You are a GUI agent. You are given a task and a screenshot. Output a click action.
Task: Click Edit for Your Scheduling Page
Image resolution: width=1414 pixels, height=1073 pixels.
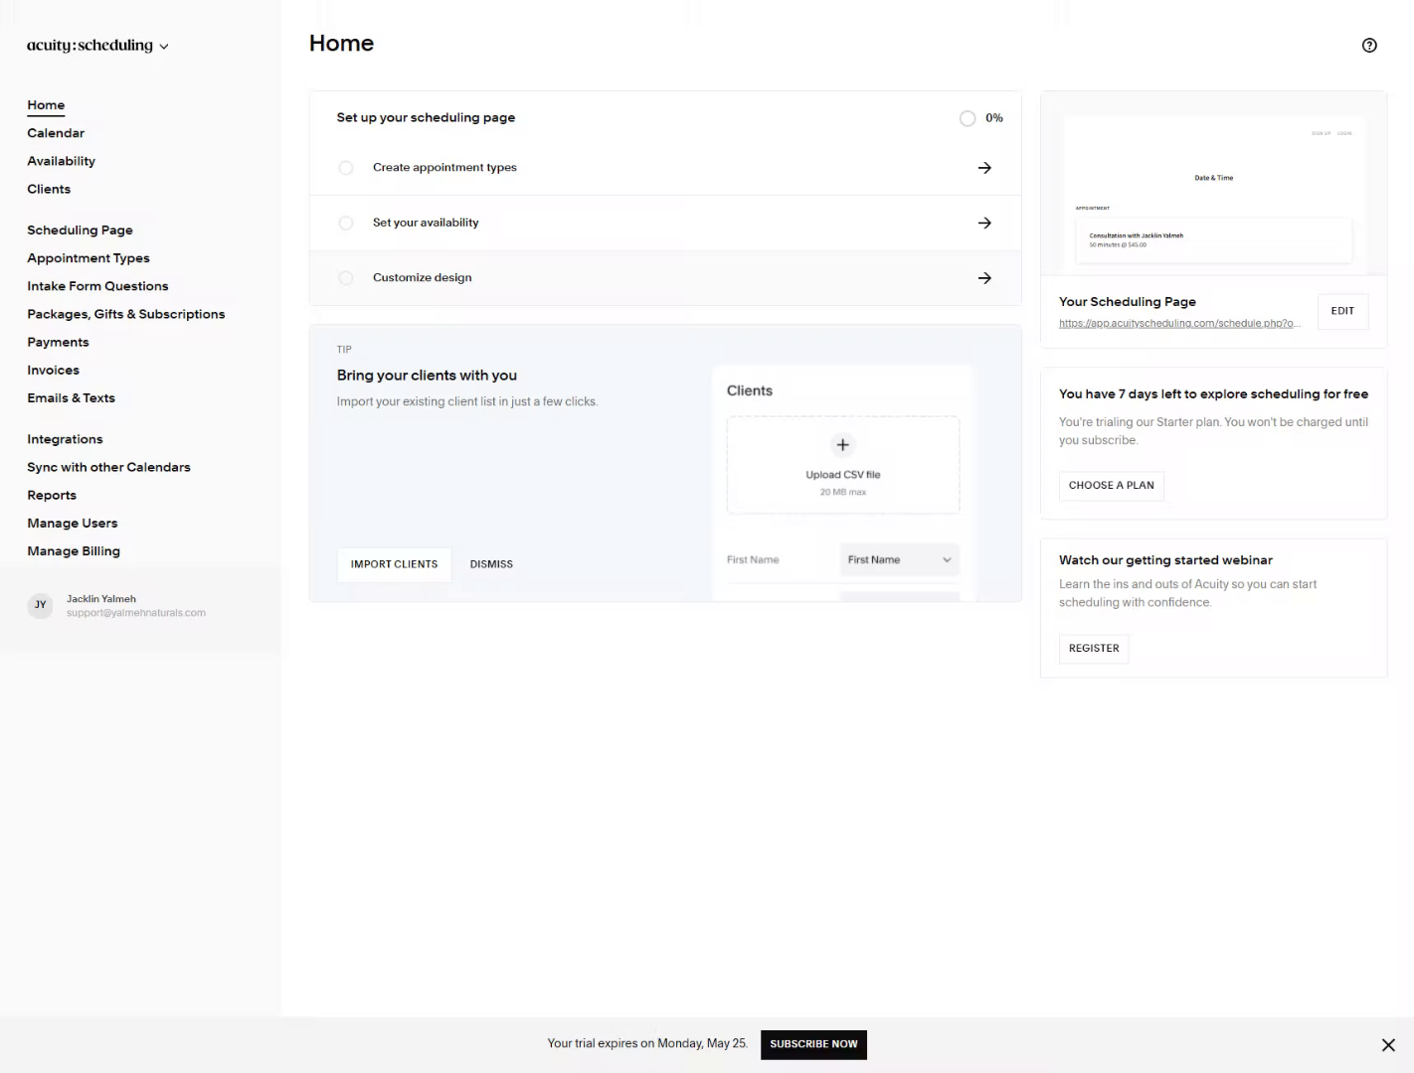pos(1342,311)
